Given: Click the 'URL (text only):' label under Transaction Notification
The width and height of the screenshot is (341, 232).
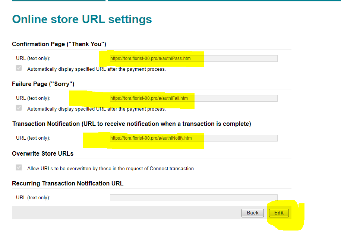Looking at the screenshot, I should [x=33, y=138].
